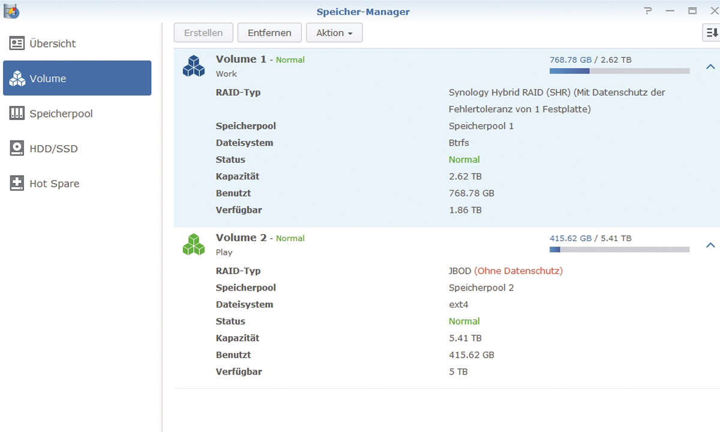Click the Volume cubes icon in sidebar

[17, 78]
